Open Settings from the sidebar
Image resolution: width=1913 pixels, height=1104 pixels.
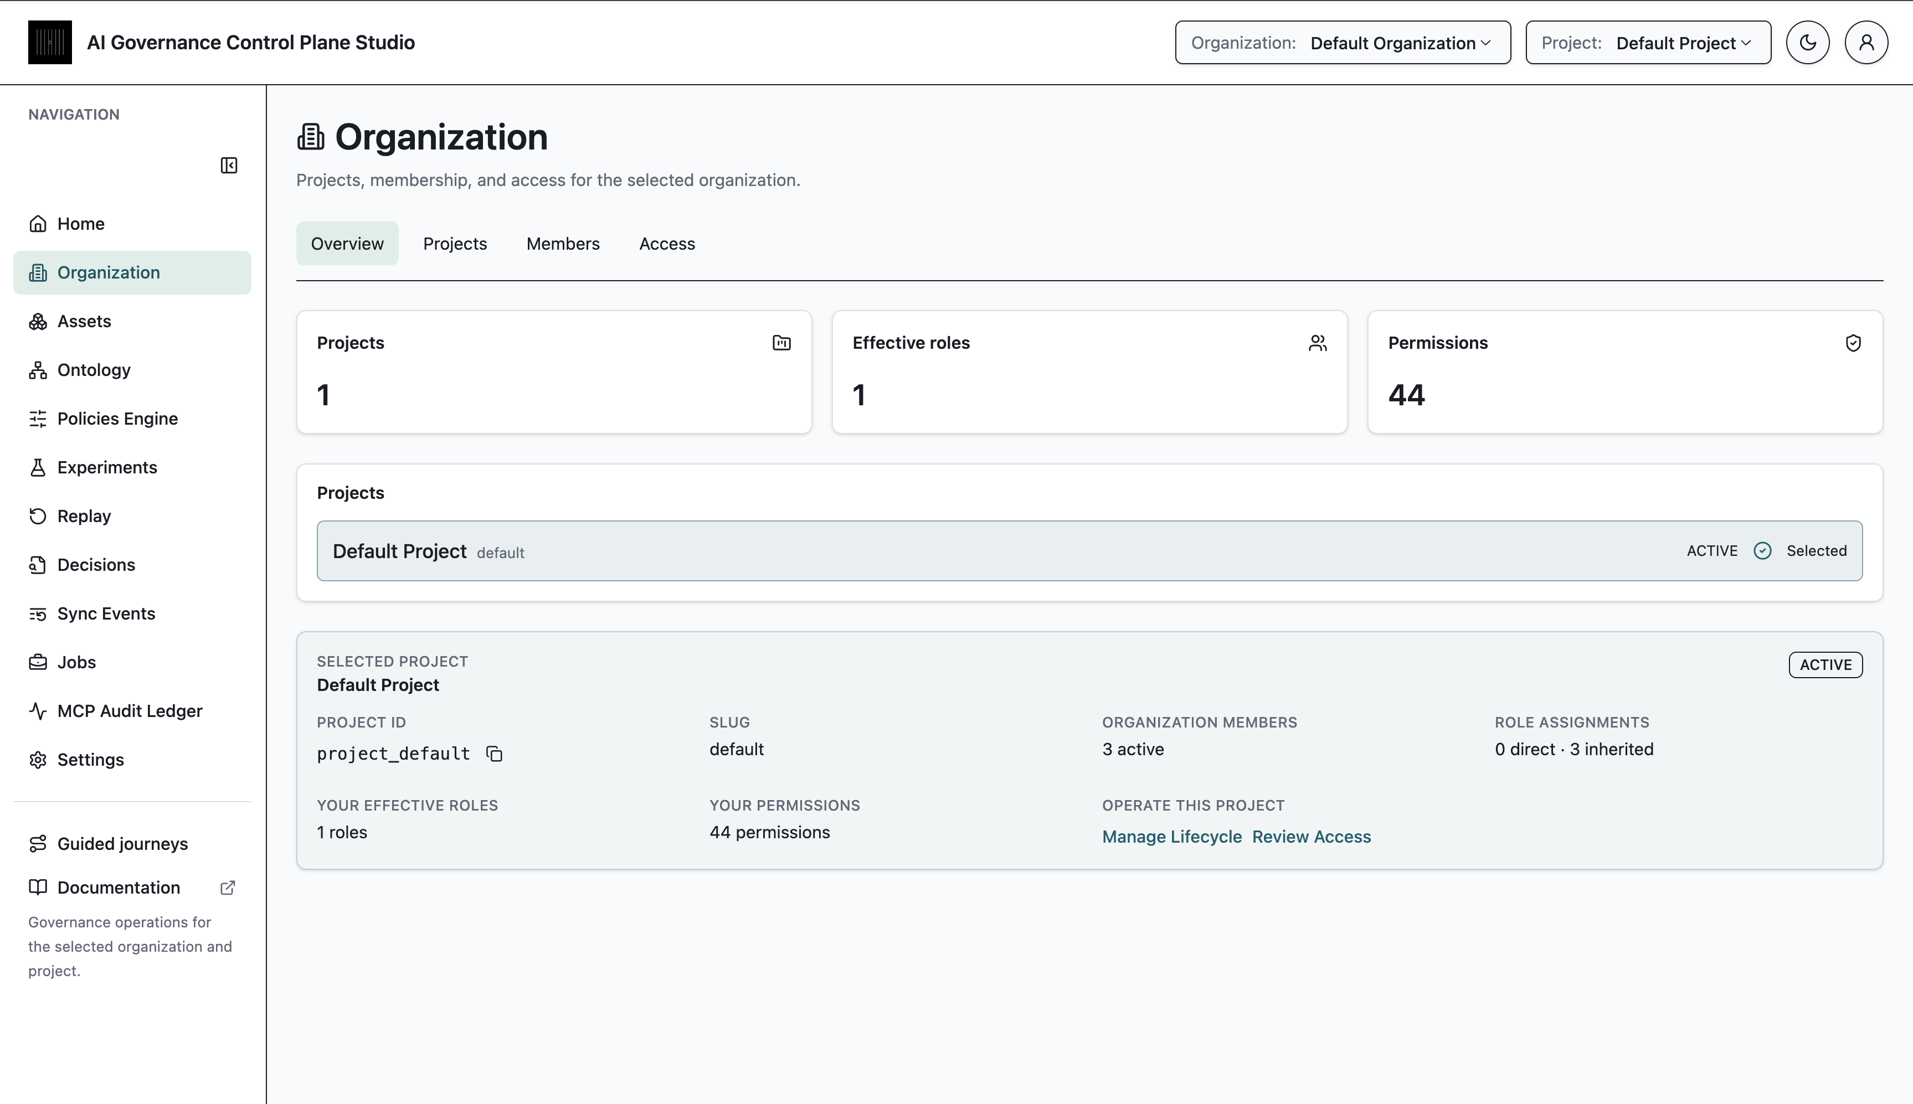coord(132,760)
